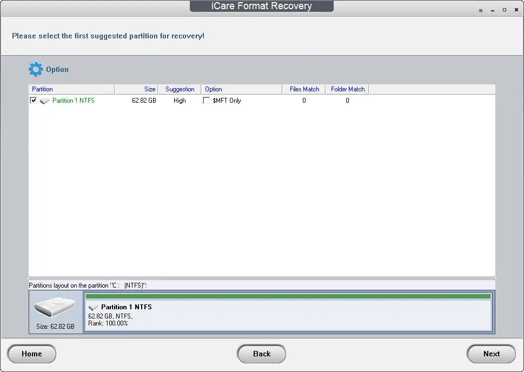
Task: Sort by the Size column header
Action: pyautogui.click(x=136, y=89)
